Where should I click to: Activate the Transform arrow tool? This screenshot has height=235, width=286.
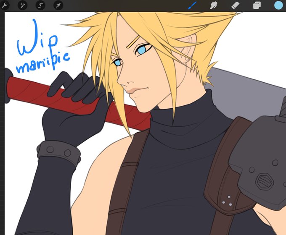coord(58,5)
